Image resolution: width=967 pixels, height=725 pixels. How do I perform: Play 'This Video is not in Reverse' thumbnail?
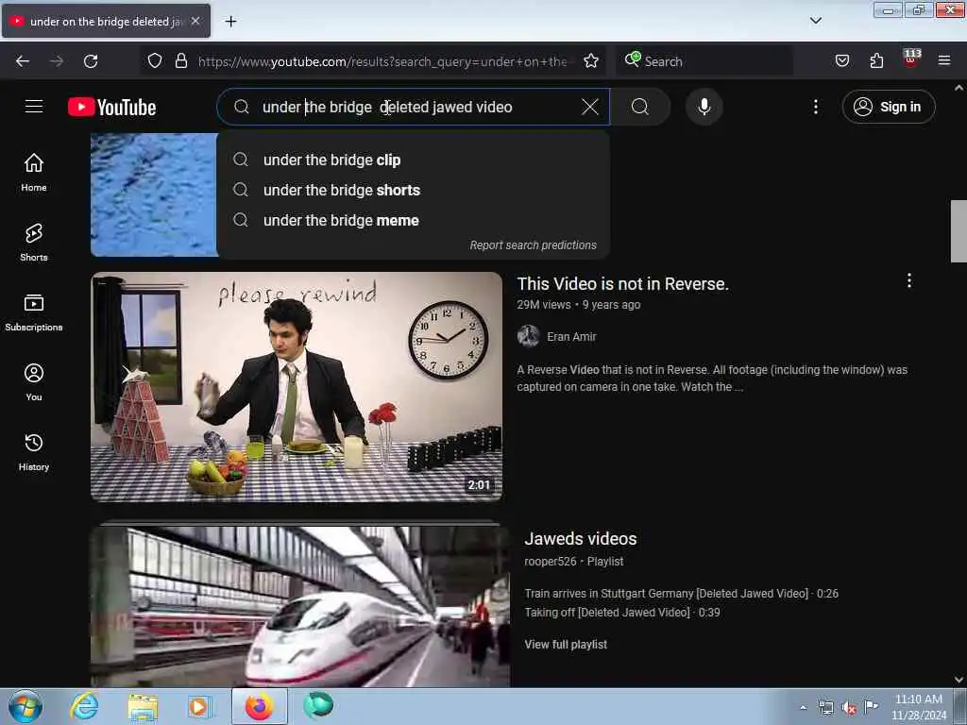[297, 386]
